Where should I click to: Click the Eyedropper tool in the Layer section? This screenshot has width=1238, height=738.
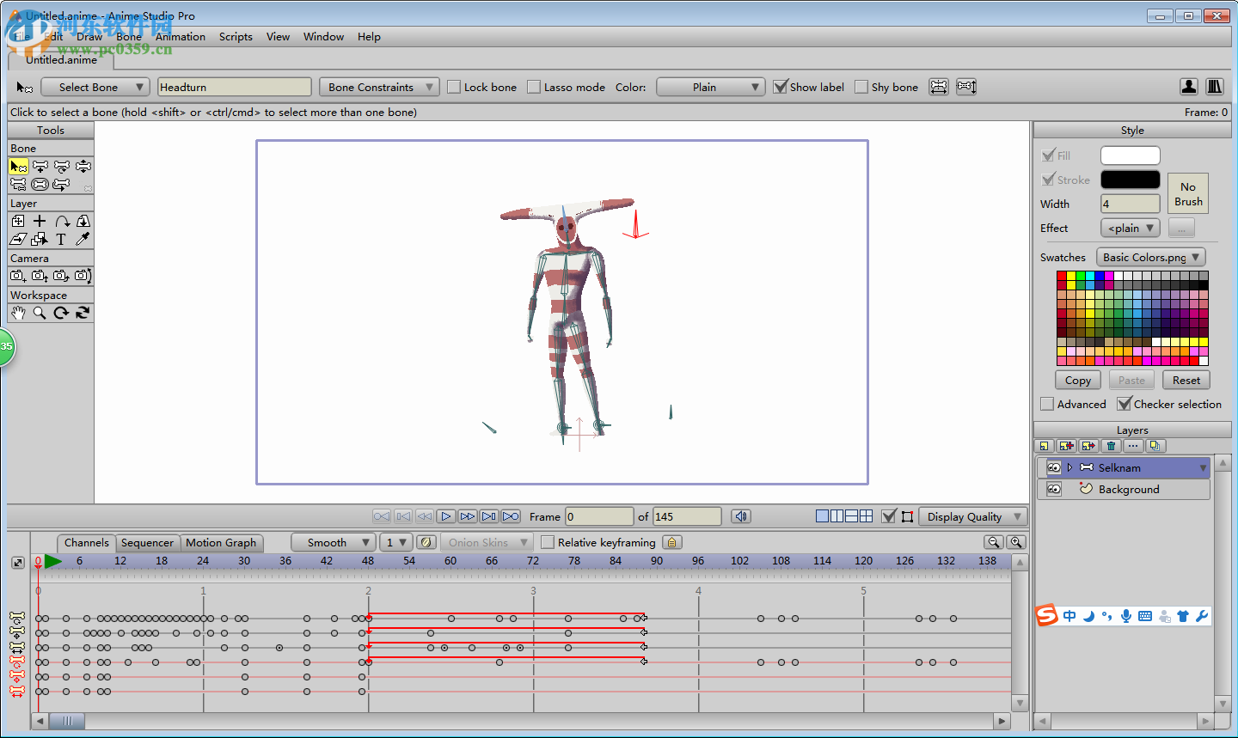click(83, 239)
